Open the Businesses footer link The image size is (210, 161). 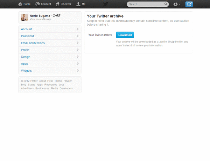click(42, 88)
